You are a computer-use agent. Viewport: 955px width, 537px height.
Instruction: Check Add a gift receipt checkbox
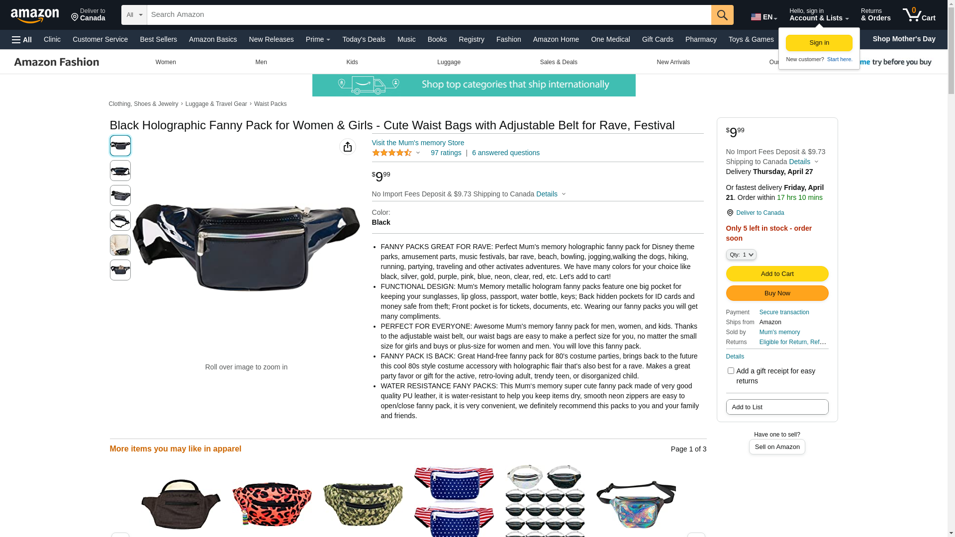pos(731,371)
